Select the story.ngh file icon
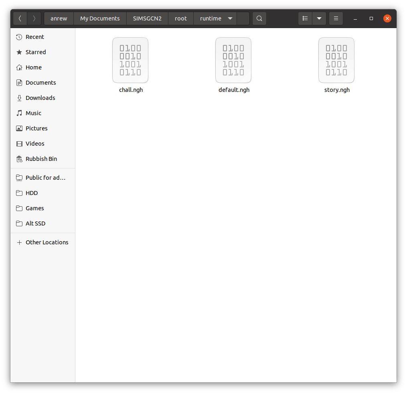The height and width of the screenshot is (394, 407). click(336, 61)
